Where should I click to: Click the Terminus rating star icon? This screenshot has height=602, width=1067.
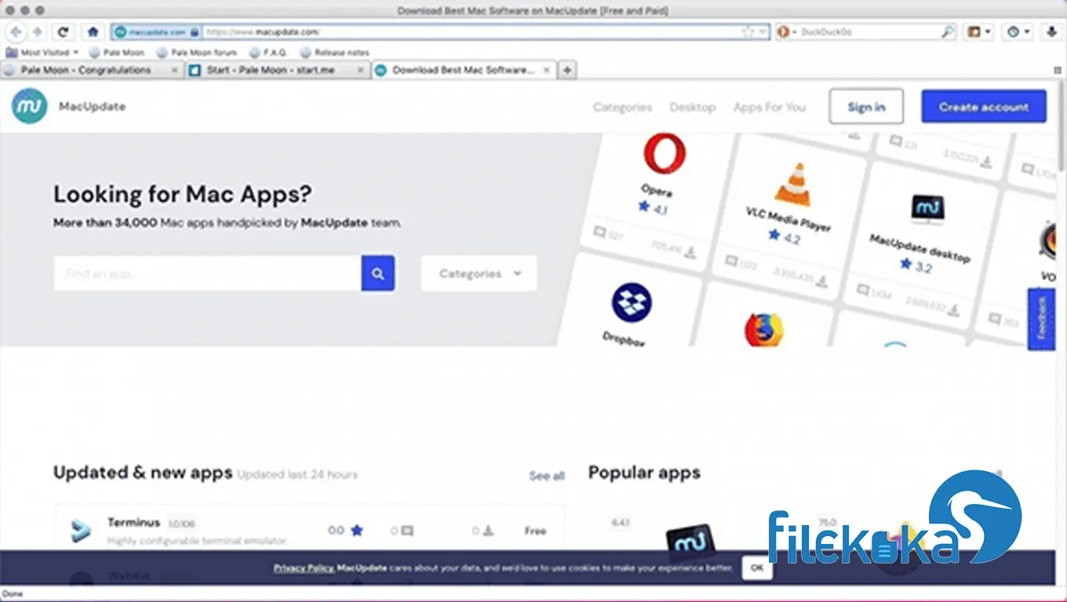coord(357,531)
